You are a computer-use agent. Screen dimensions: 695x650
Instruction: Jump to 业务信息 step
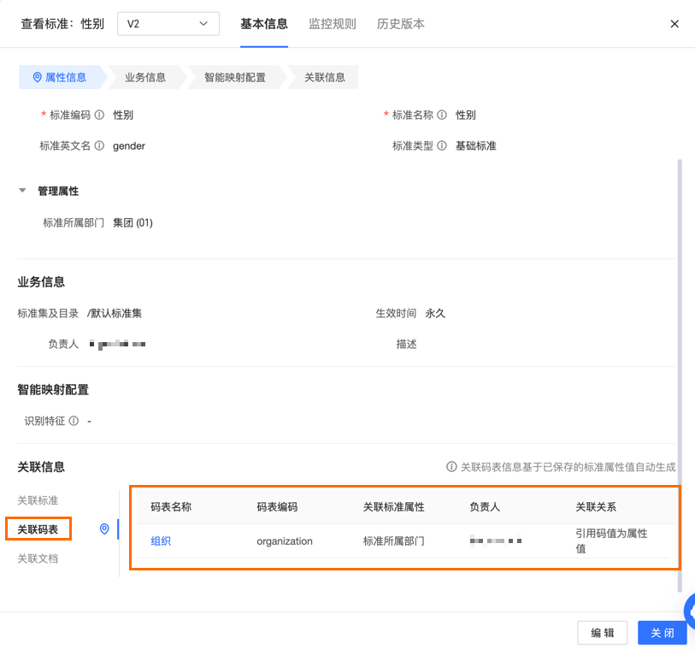[x=145, y=77]
